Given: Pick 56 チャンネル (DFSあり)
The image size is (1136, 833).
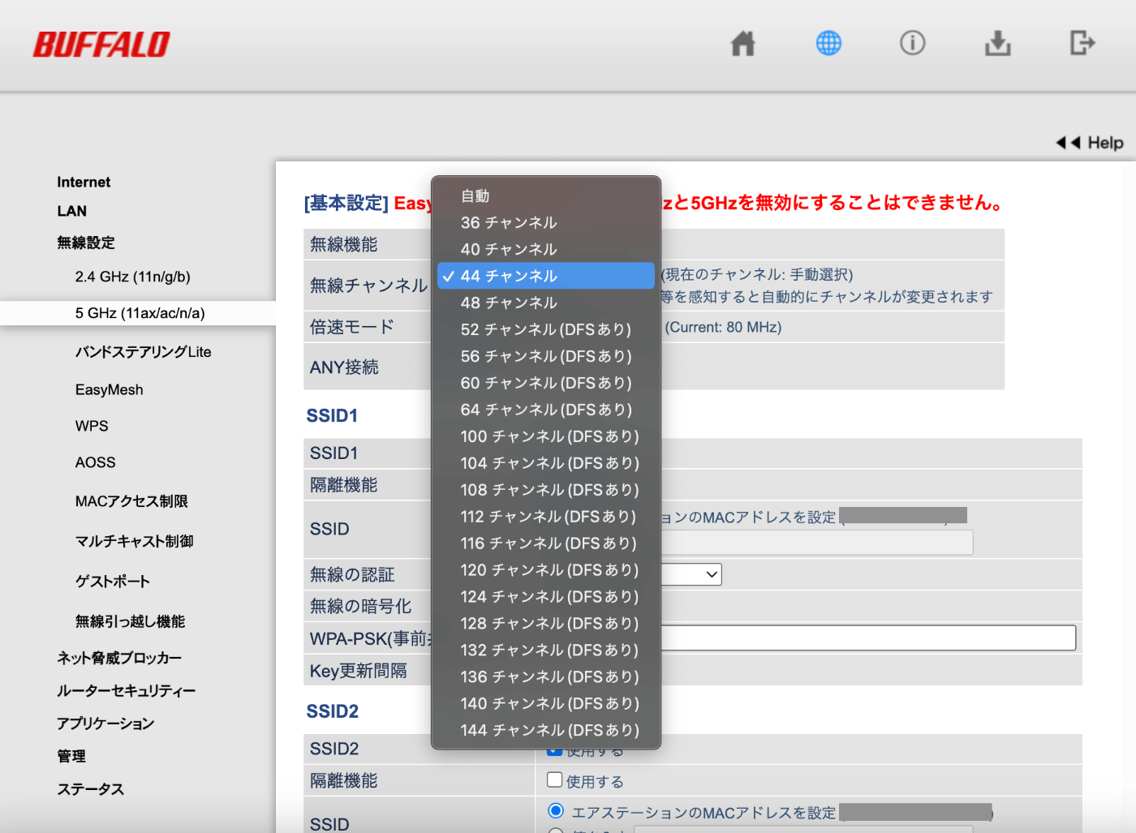Looking at the screenshot, I should 546,356.
